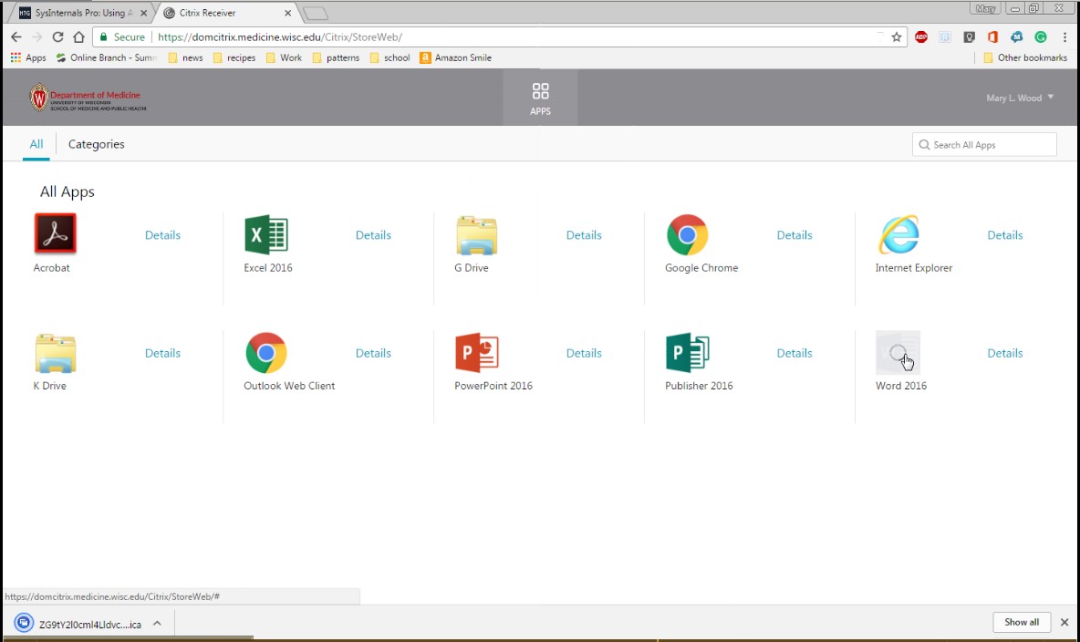The width and height of the screenshot is (1080, 642).
Task: Click the downloaded .ica file icon
Action: (x=24, y=623)
